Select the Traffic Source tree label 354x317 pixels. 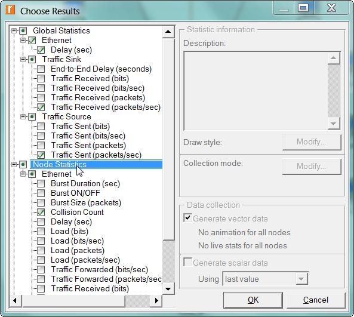click(x=67, y=117)
